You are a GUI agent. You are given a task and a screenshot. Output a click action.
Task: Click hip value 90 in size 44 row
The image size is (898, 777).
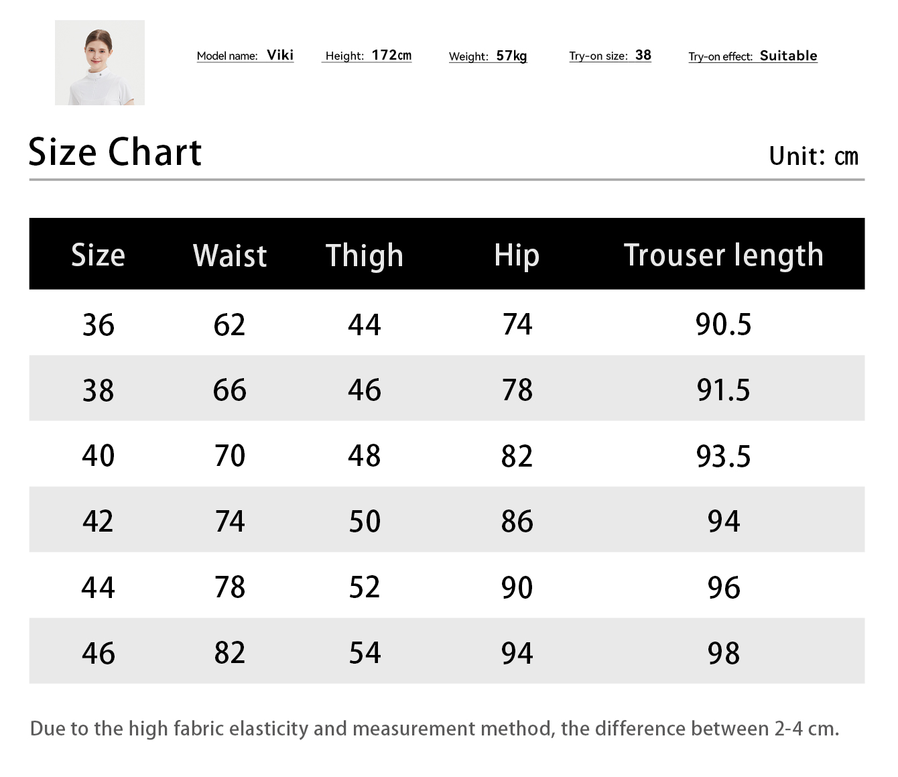click(517, 587)
